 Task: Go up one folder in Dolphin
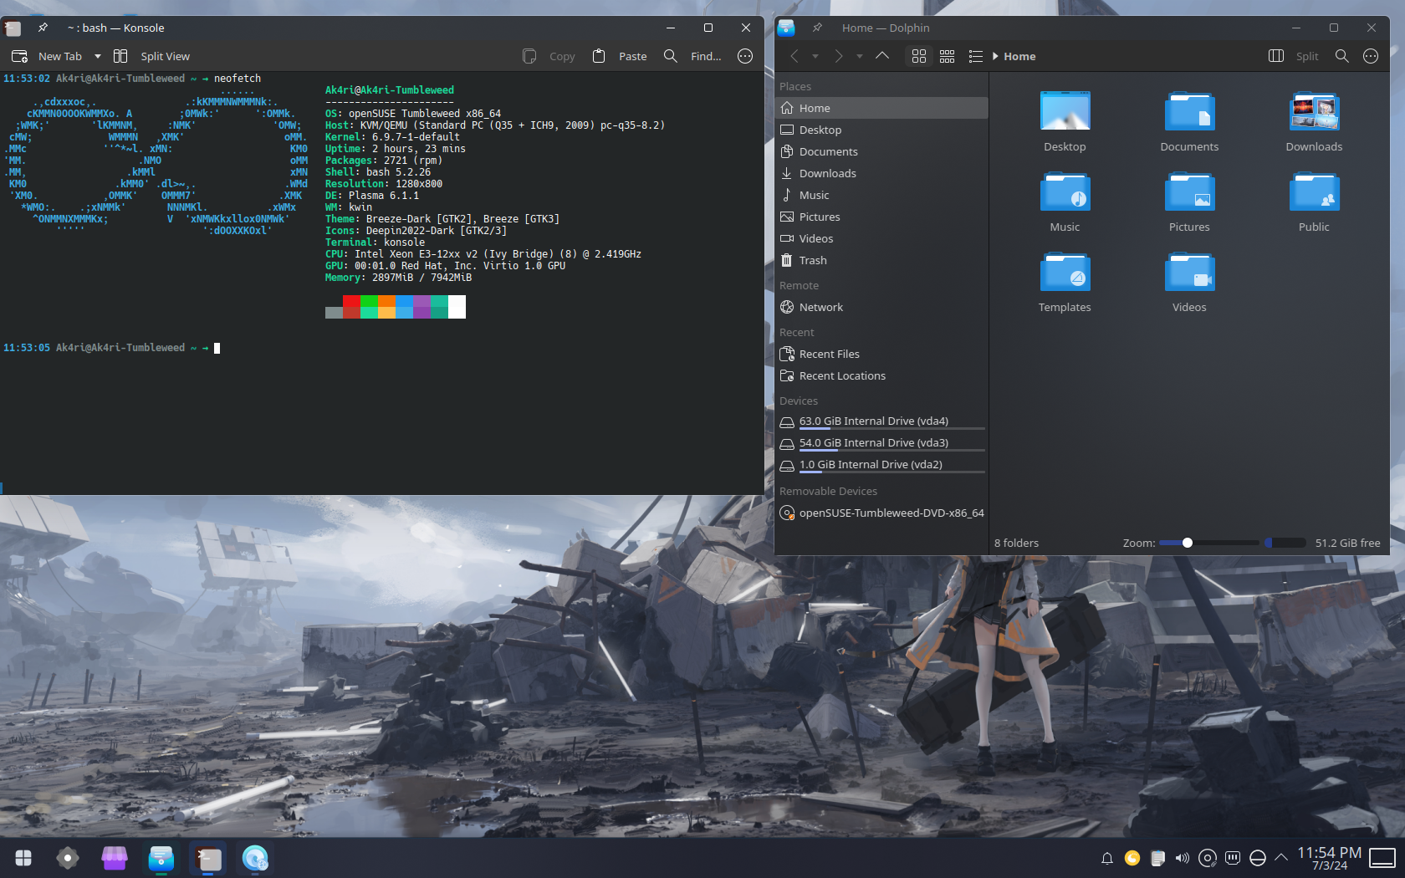click(882, 56)
